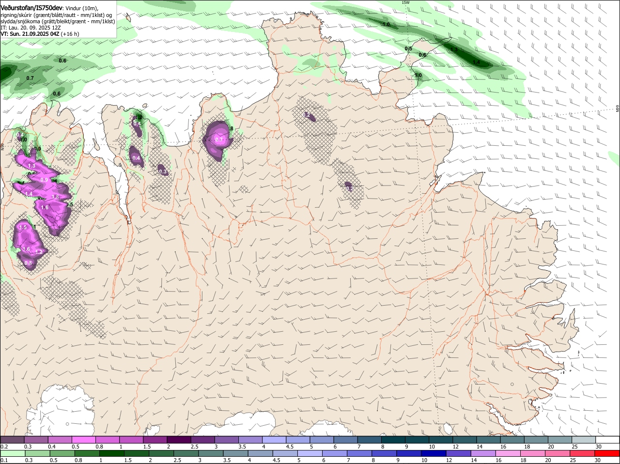Click the 'Veðurstofan/IS750dev' title text

(x=31, y=8)
